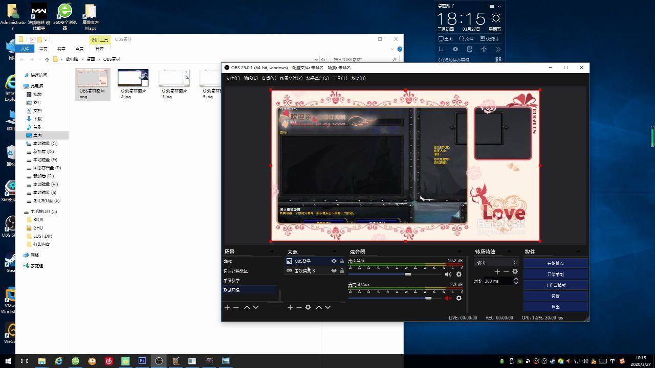Click the Exit button in Controls
Viewport: 655px width, 368px height.
[x=555, y=307]
